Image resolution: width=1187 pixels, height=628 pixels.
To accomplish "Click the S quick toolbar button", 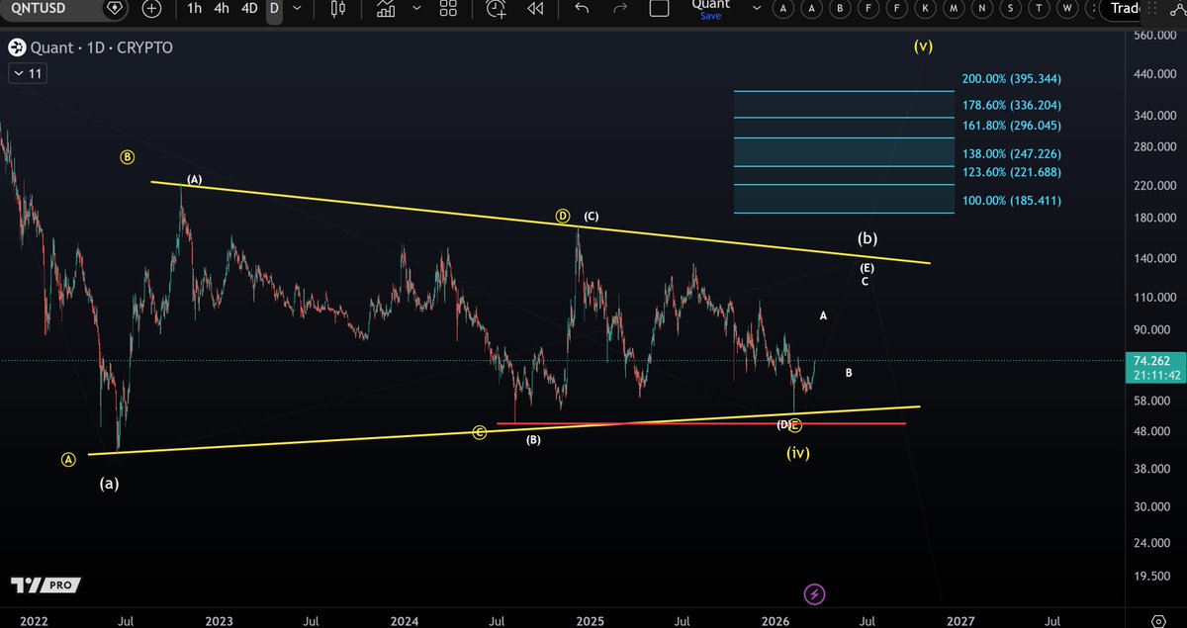I will [1011, 8].
